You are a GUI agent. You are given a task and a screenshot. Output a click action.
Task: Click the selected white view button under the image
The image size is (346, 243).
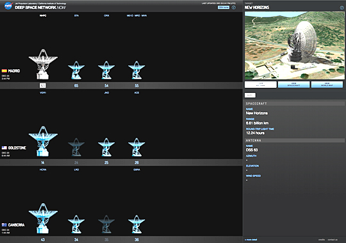[261, 85]
